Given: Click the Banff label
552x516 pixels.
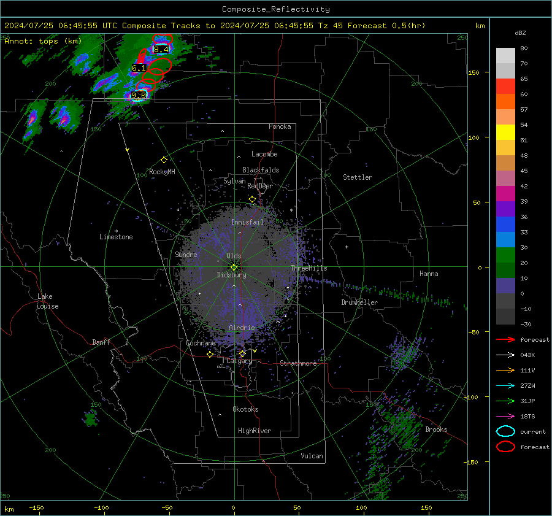Looking at the screenshot, I should [101, 342].
